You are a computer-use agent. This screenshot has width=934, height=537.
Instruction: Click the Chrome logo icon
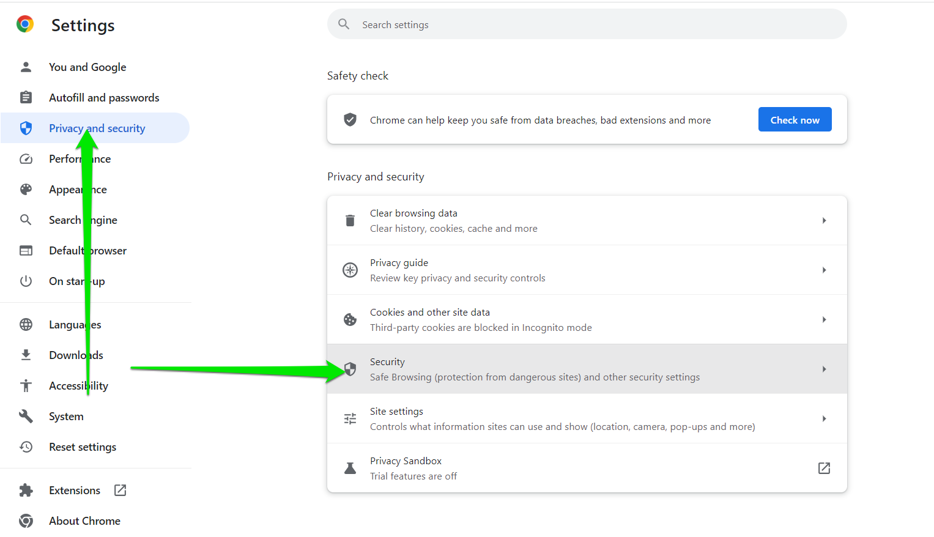(x=25, y=24)
